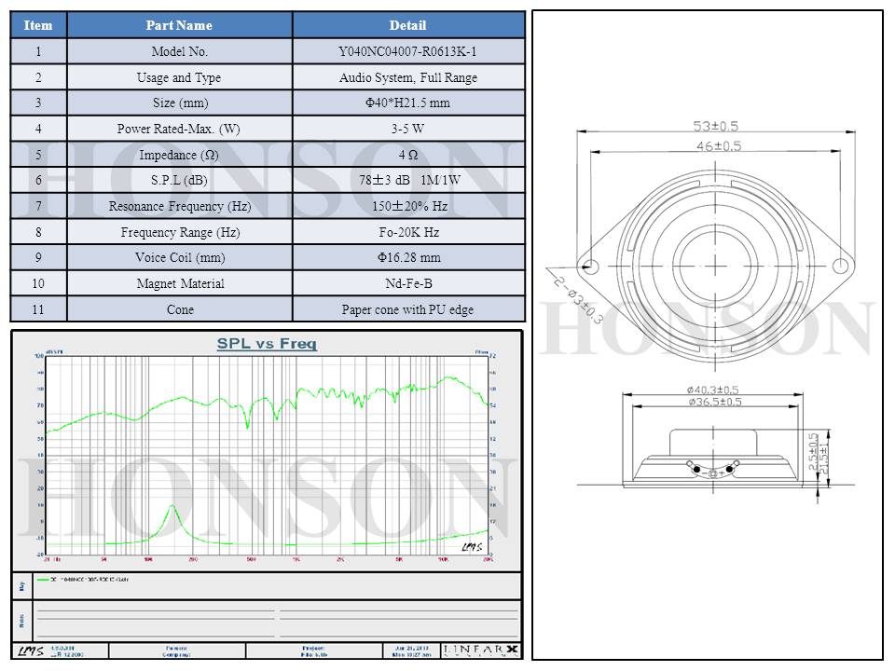The width and height of the screenshot is (895, 671).
Task: Click the LMS logo in chart footer
Action: tap(27, 650)
